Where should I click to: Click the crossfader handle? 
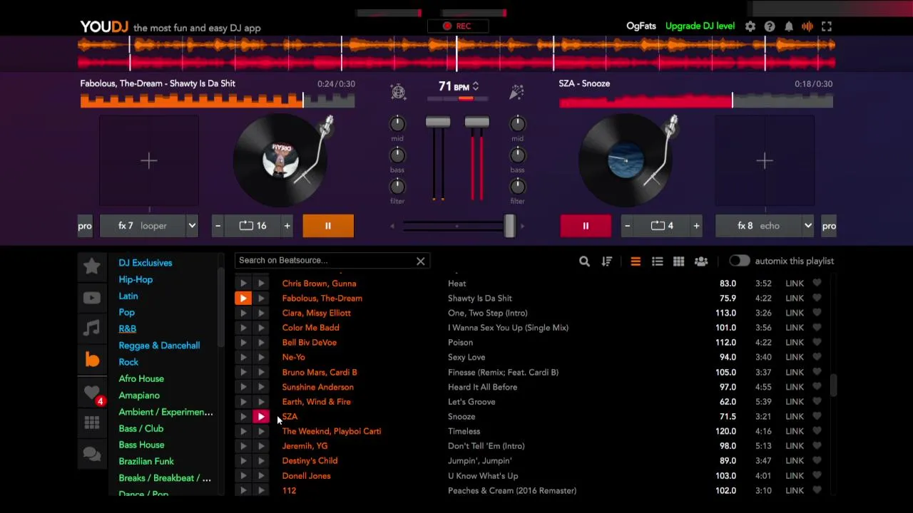[509, 226]
